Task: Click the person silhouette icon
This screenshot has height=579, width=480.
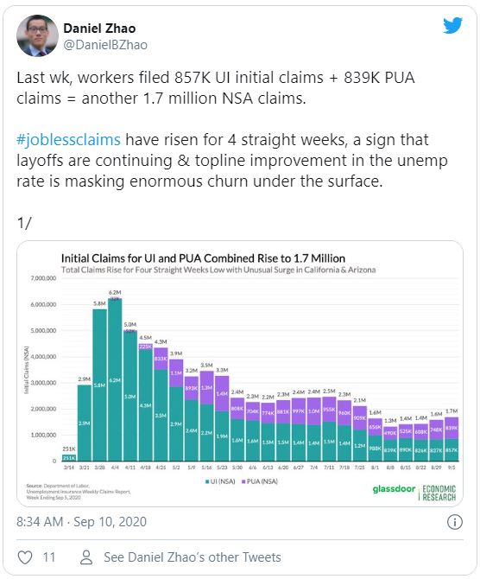Action: pyautogui.click(x=86, y=557)
